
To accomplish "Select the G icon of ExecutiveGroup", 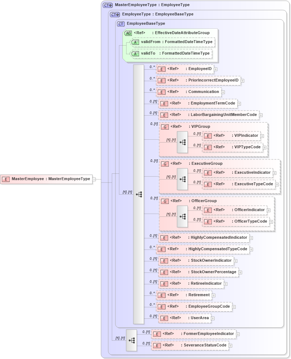I will click(x=164, y=163).
